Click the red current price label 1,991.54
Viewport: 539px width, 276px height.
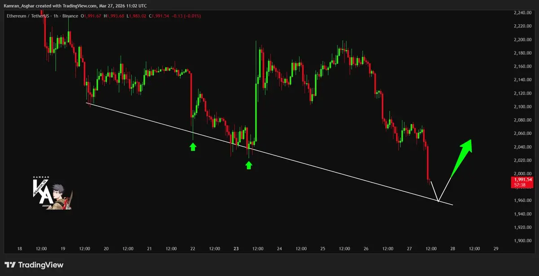click(523, 180)
